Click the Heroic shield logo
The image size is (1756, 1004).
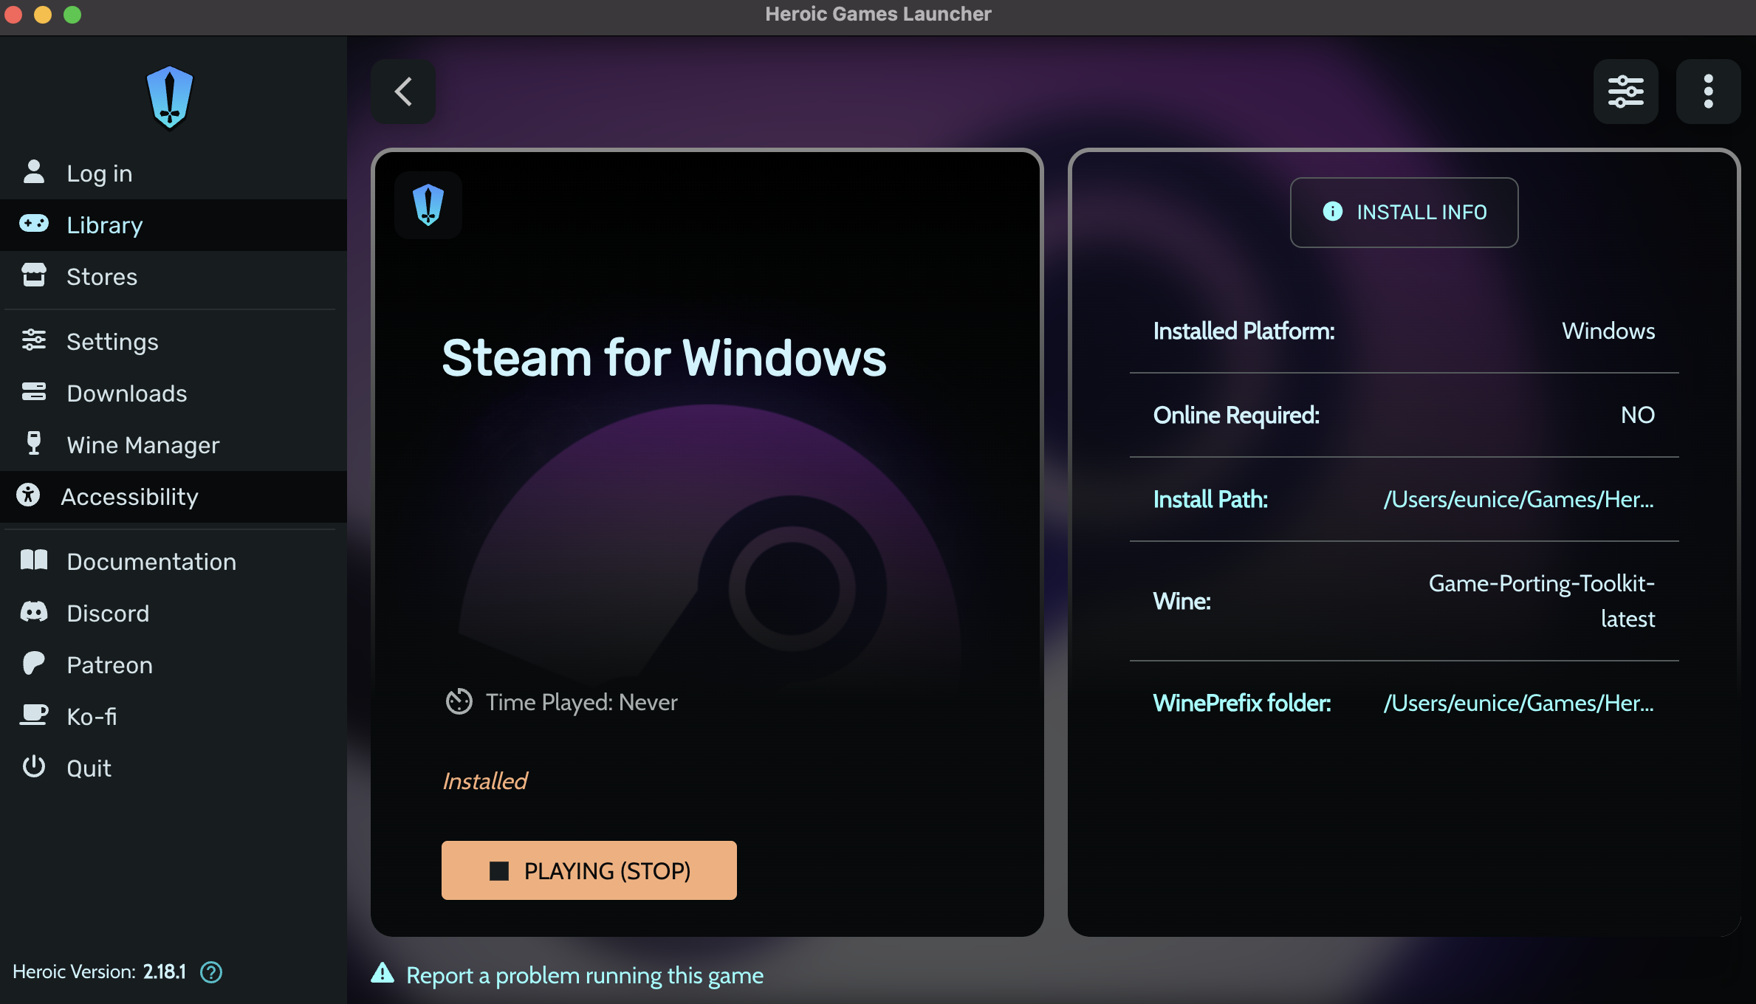coord(170,97)
